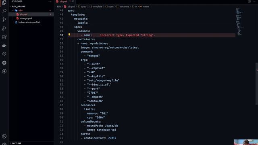Open Explorer panel more actions menu
258x145 pixels.
[50, 1]
